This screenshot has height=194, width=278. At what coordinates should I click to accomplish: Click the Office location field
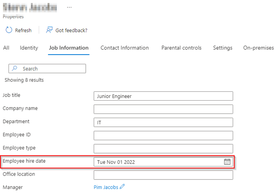163,175
